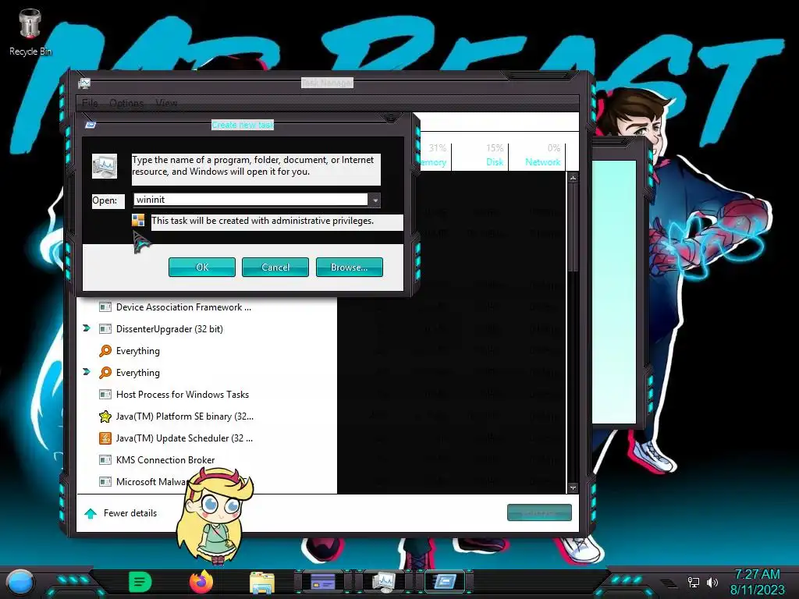Show hidden tray icons arrow
Image resolution: width=799 pixels, height=599 pixels.
coord(668,583)
